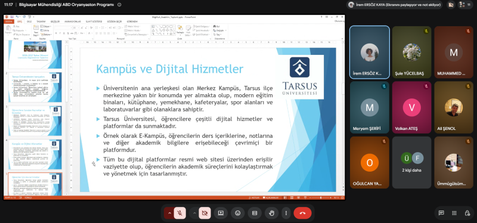Toggle italic formatting T button

(60, 33)
